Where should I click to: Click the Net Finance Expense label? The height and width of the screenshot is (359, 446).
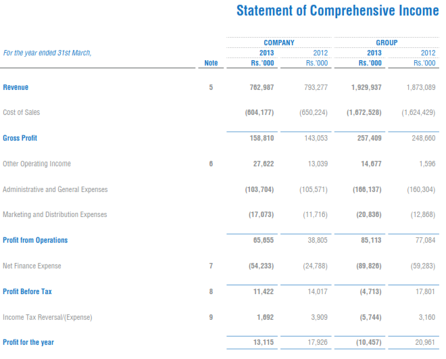coord(32,266)
